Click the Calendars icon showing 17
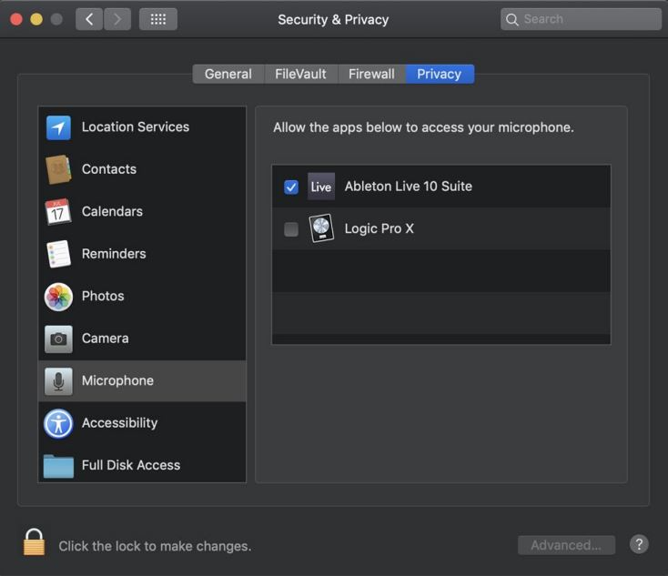The image size is (668, 576). tap(58, 212)
